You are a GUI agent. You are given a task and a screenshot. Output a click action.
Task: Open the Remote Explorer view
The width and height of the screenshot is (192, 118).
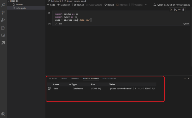click(3, 35)
